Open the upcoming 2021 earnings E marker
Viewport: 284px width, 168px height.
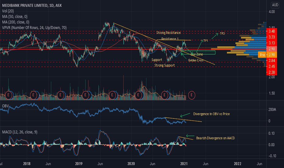tap(192, 95)
